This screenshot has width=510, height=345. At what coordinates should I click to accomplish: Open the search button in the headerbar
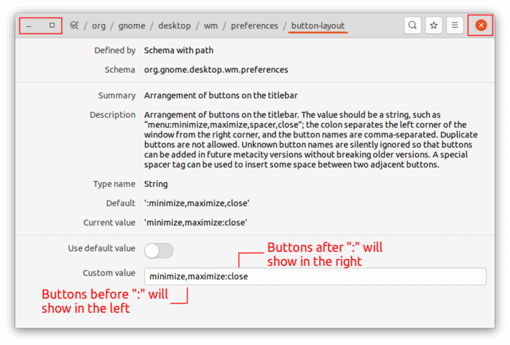412,25
